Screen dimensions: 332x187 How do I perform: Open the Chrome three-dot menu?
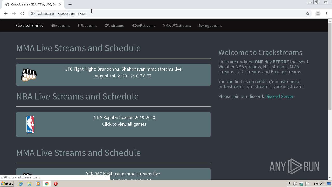tap(327, 14)
